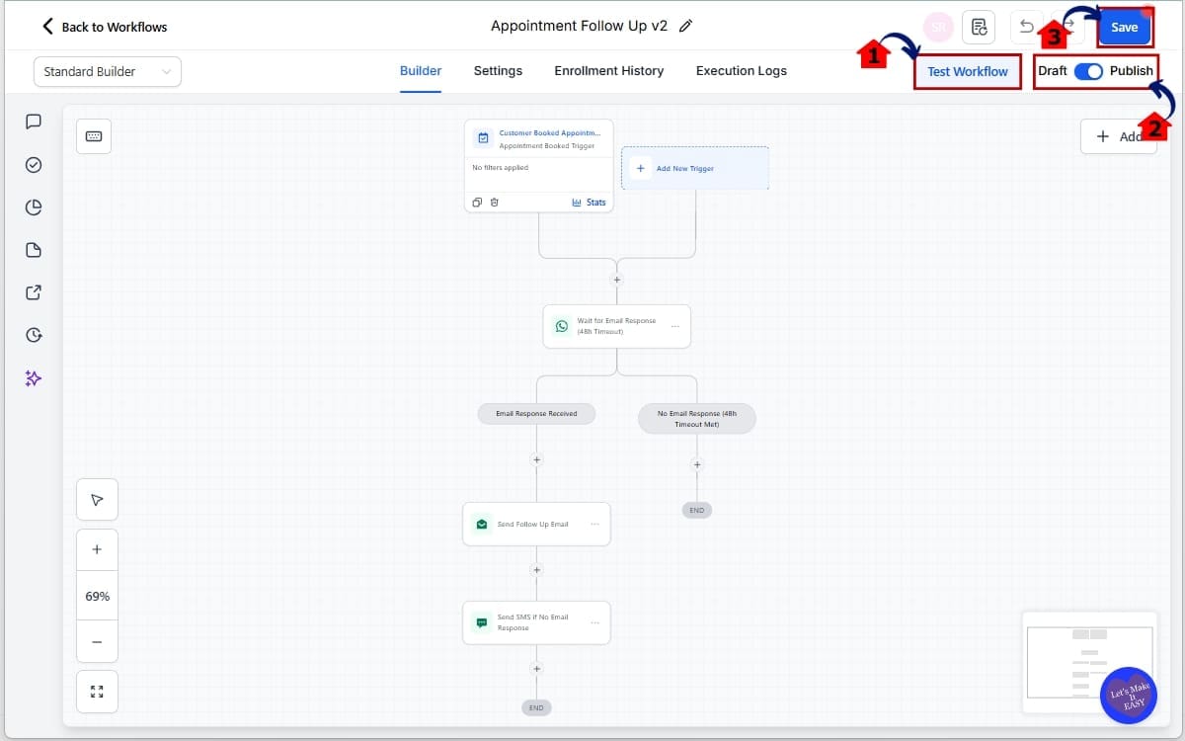Open the Standard Builder dropdown
Screen dimensions: 1185x741
[108, 71]
